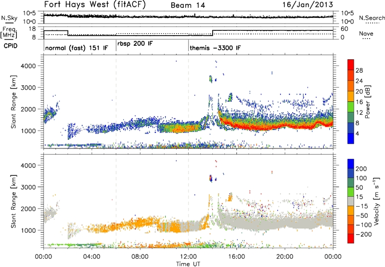Click the 'Power [dB]' colorbar title
385x267 pixels.
click(367, 102)
